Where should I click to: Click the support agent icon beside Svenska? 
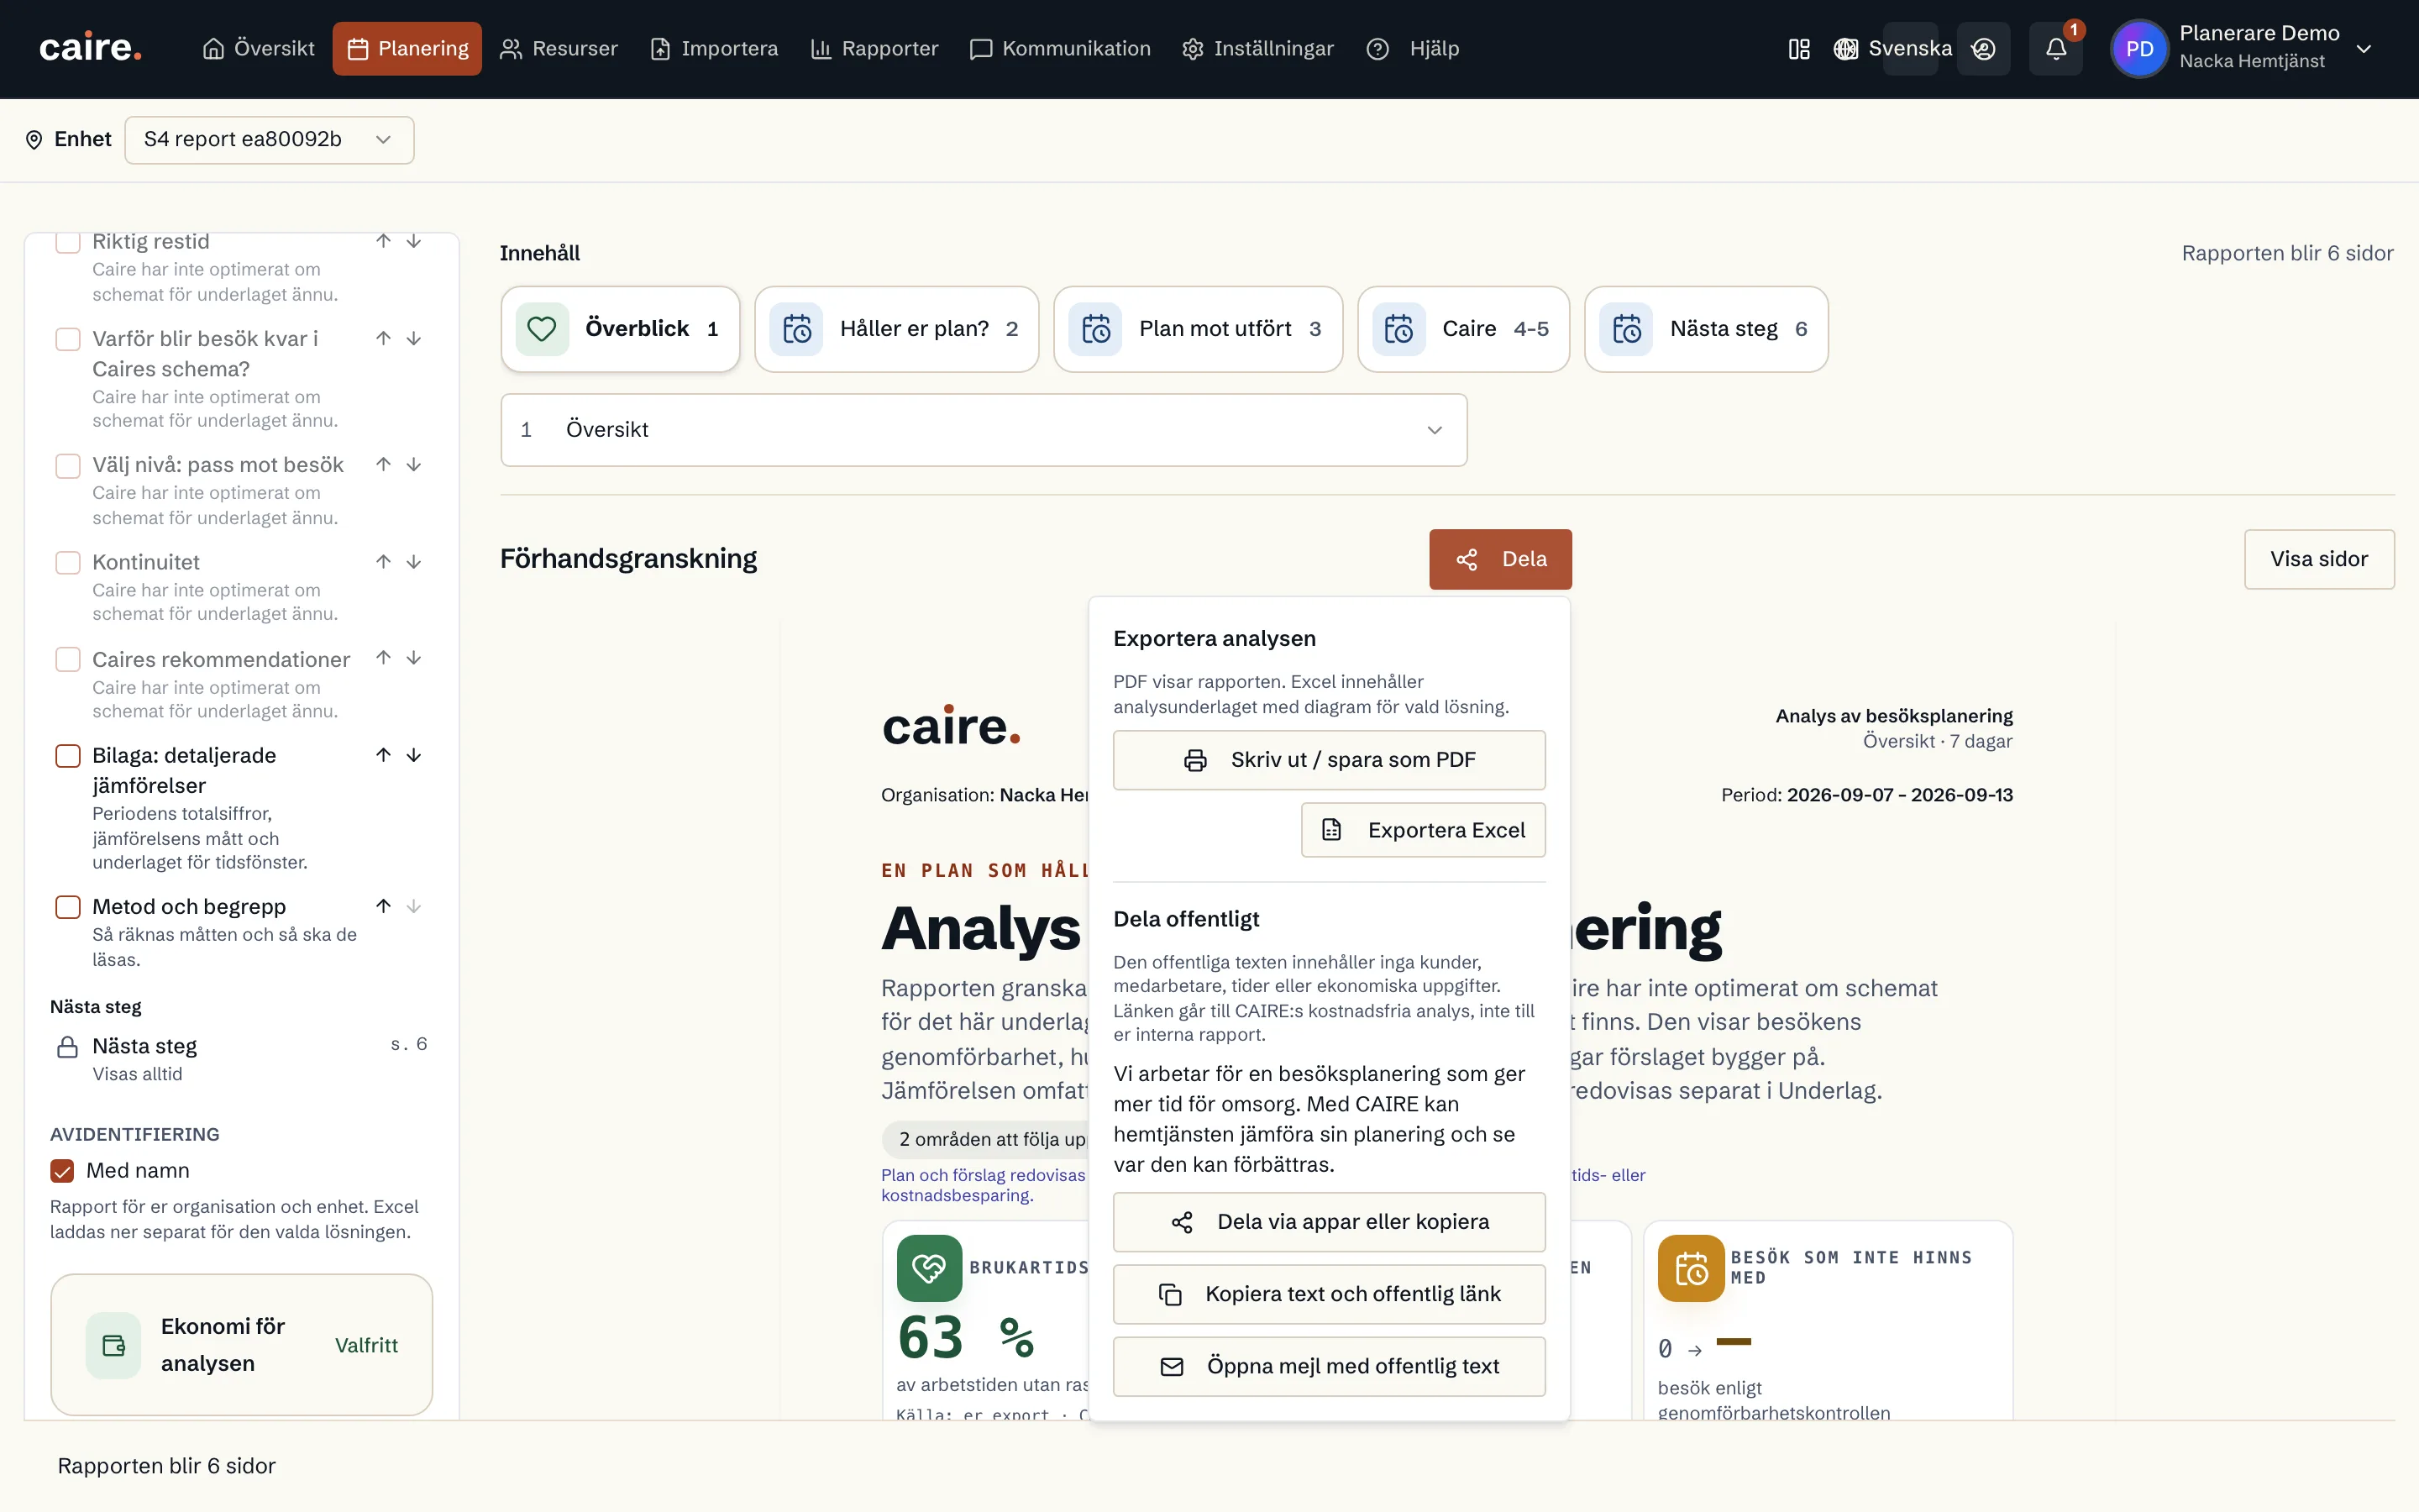point(1983,49)
